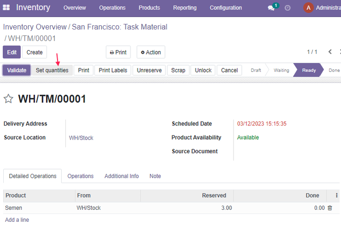The height and width of the screenshot is (225, 341).
Task: Open the apps grid menu icon
Action: (x=6, y=8)
